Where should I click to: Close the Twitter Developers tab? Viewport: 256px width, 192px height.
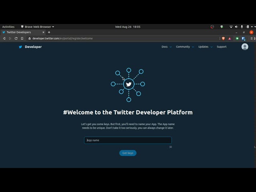pyautogui.click(x=44, y=32)
